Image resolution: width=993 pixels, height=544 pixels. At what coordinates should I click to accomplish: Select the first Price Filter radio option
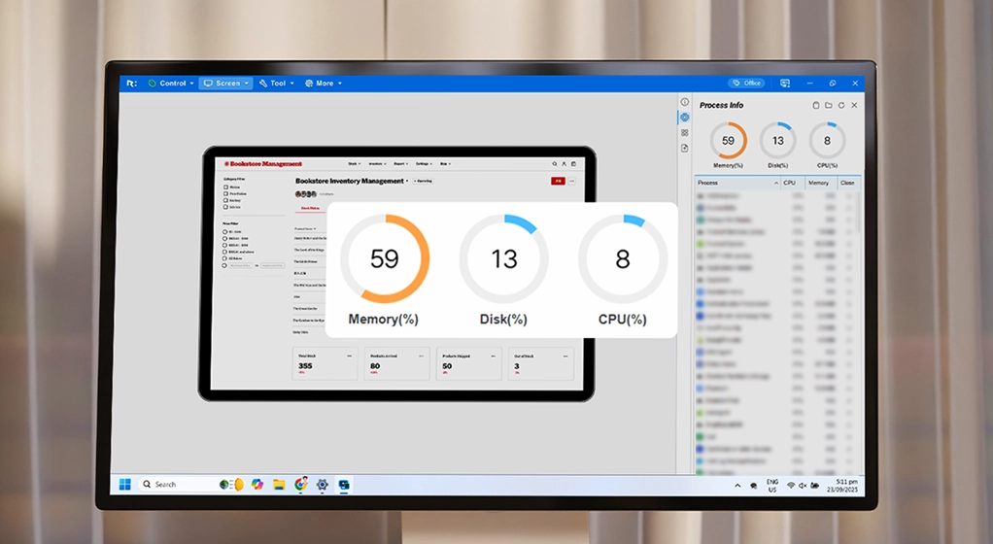[226, 232]
